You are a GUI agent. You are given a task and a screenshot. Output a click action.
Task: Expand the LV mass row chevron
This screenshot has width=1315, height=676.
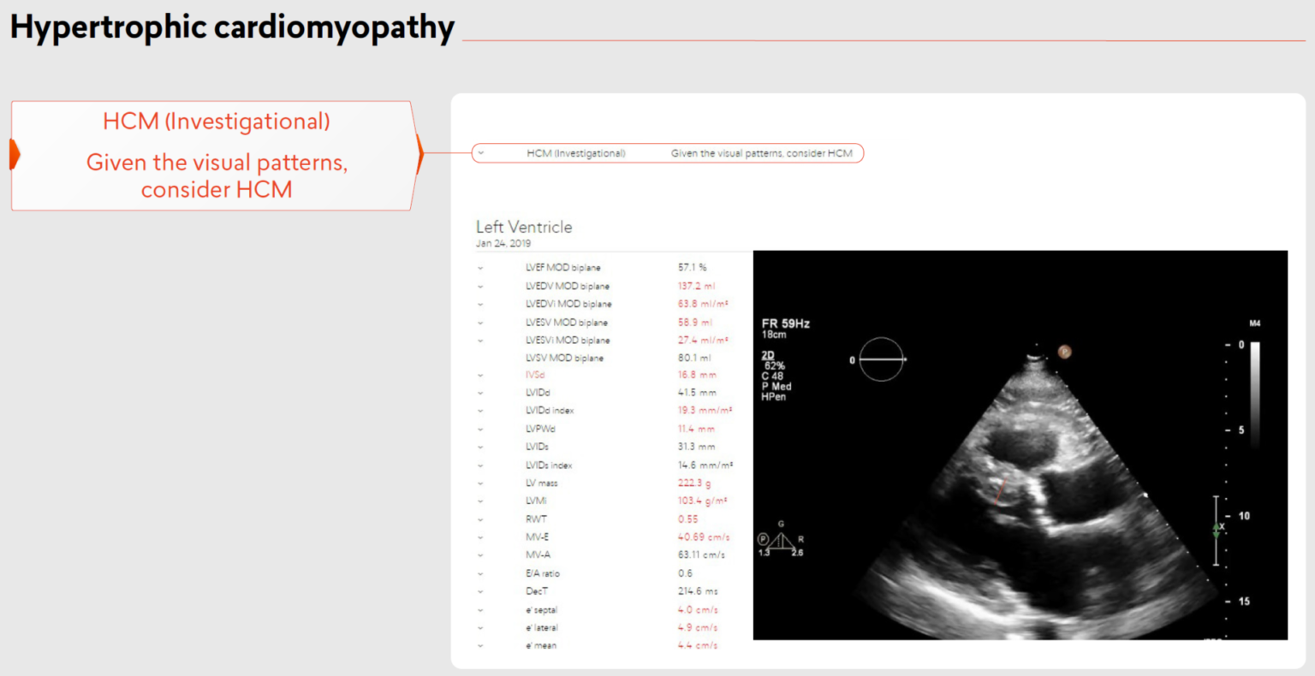tap(480, 483)
